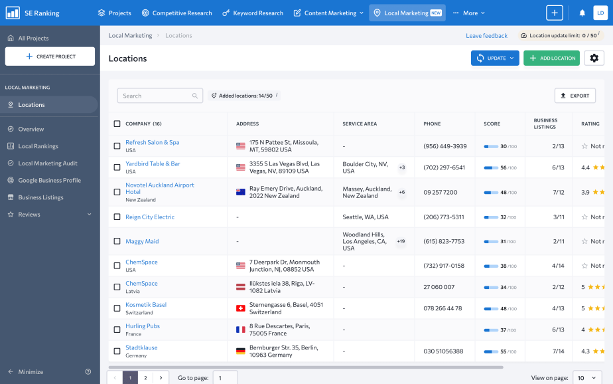
Task: Go to next page arrow
Action: (161, 378)
